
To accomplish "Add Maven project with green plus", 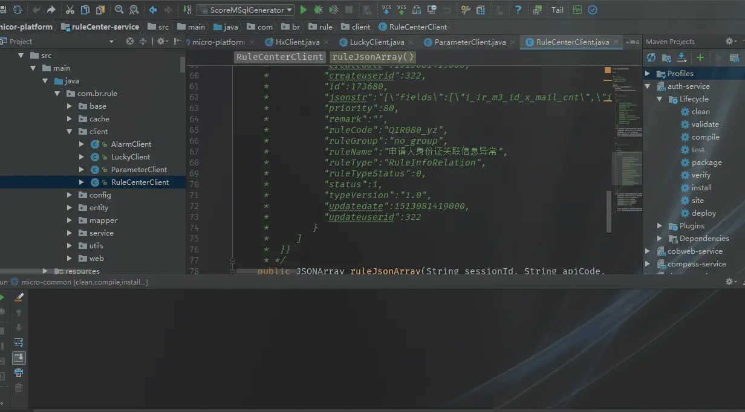I will [700, 57].
